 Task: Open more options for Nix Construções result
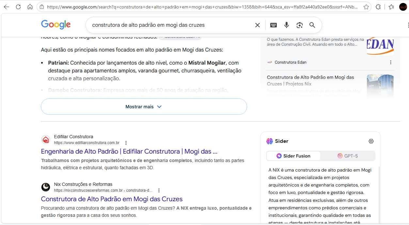(x=159, y=190)
